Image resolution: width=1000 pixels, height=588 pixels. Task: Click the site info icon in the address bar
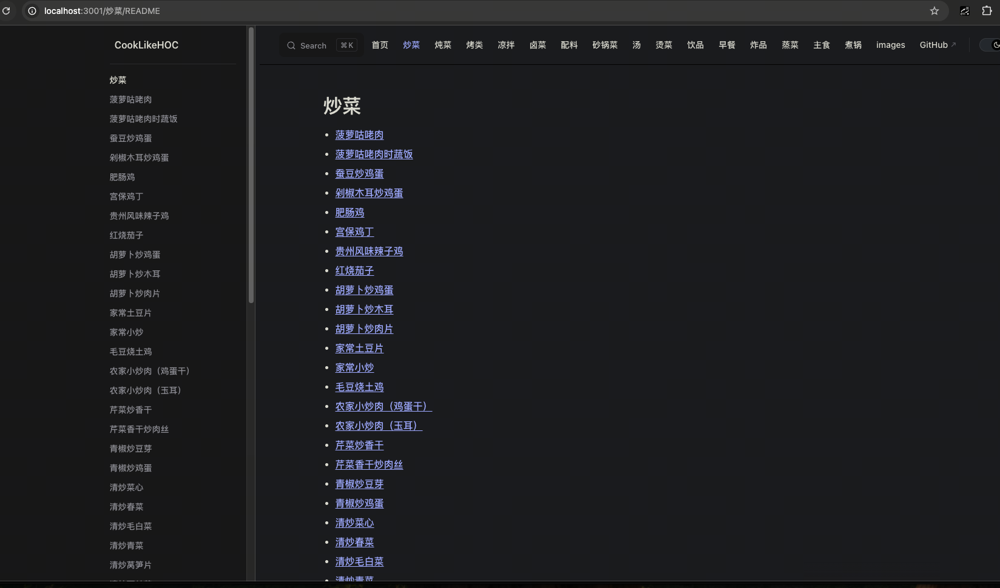tap(32, 10)
